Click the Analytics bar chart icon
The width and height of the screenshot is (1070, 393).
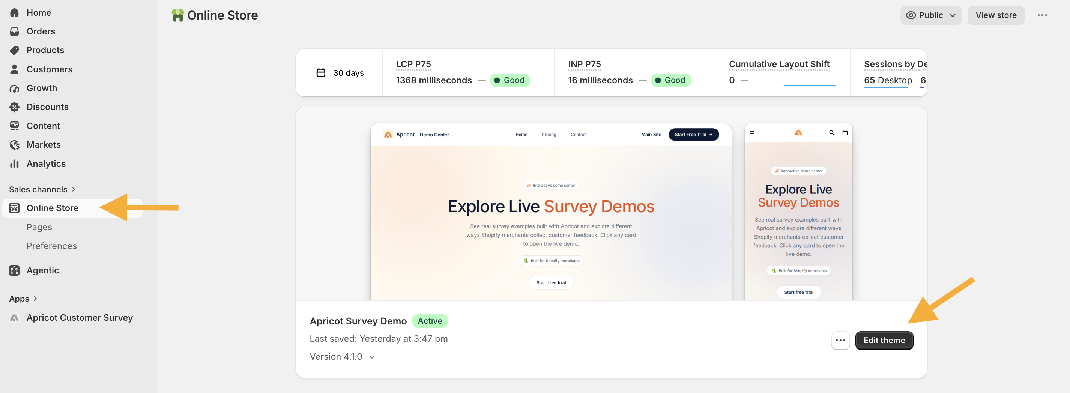click(15, 163)
